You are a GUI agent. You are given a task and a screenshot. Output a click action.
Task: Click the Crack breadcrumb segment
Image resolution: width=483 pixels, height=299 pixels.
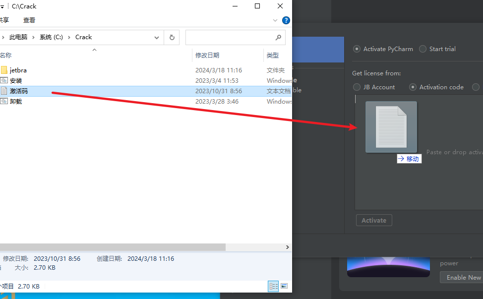click(83, 37)
